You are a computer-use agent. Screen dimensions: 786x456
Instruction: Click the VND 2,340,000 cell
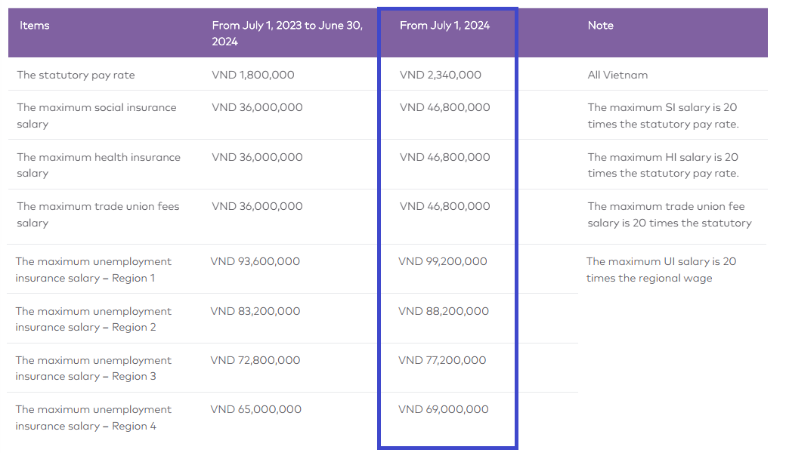tap(440, 75)
